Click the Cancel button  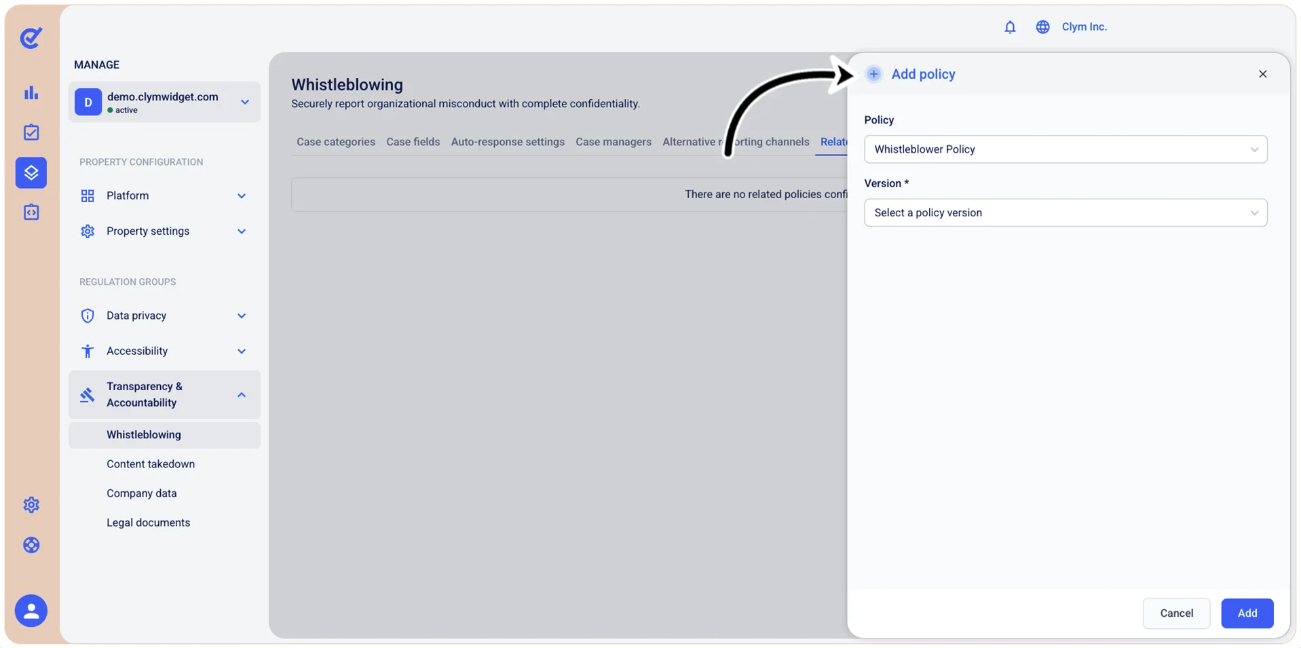click(x=1176, y=613)
